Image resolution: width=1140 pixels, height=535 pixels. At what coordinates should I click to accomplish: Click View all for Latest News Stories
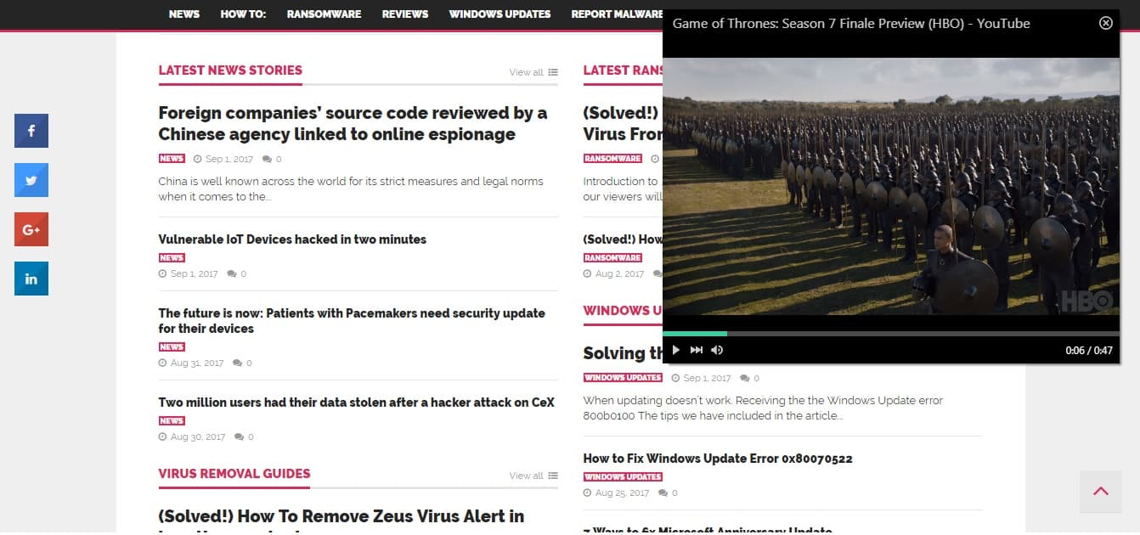533,72
